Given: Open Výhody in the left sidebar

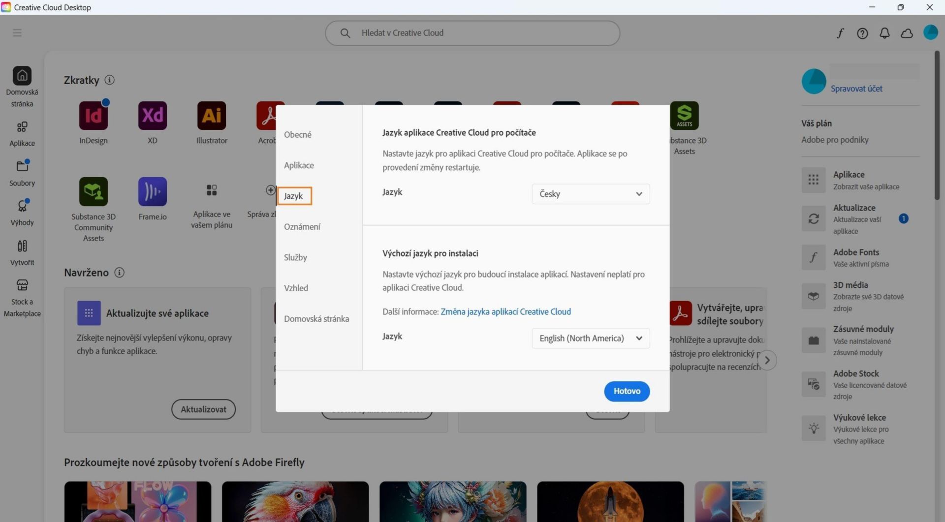Looking at the screenshot, I should (x=22, y=213).
